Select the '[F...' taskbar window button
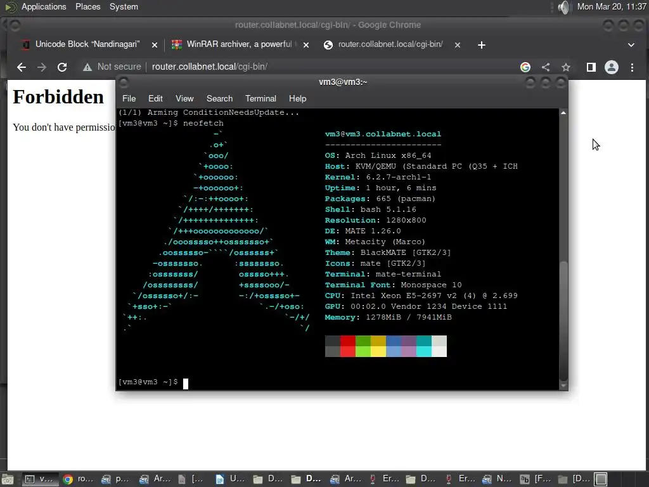This screenshot has width=649, height=487. 536,479
